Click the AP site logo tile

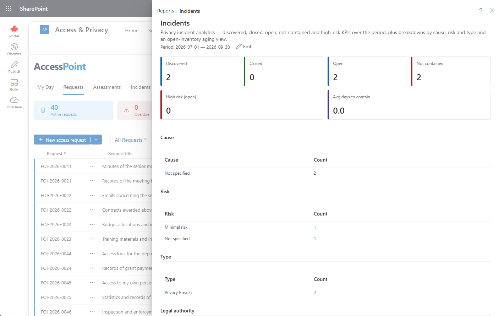tap(45, 30)
